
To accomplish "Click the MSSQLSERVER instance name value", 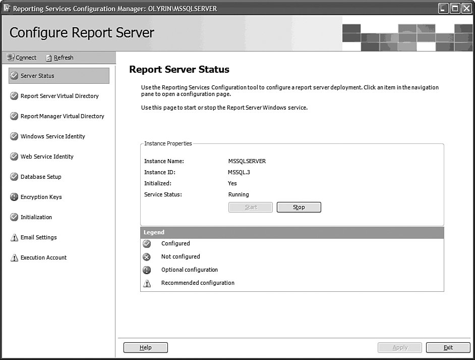I will [247, 161].
